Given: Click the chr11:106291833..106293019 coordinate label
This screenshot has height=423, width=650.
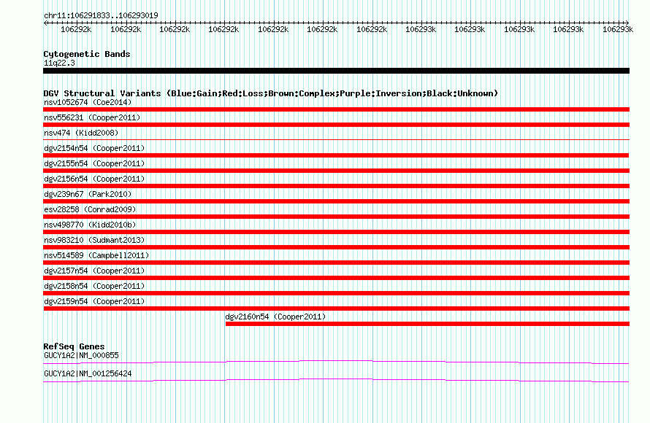Looking at the screenshot, I should click(x=101, y=15).
